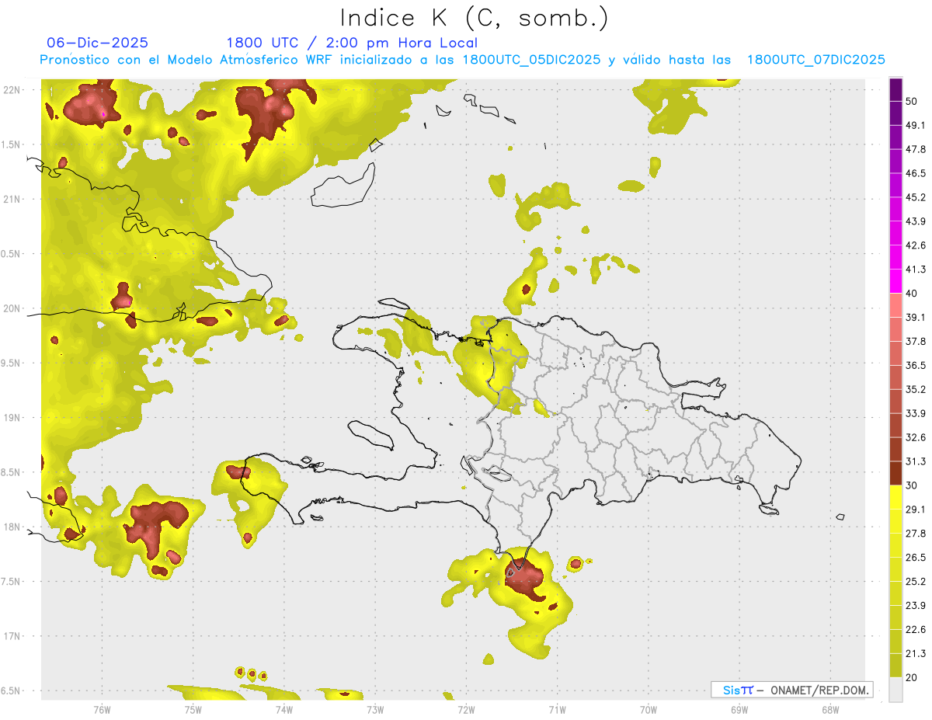932x720 pixels.
Task: Click the '75W' longitude label
Action: pos(193,710)
